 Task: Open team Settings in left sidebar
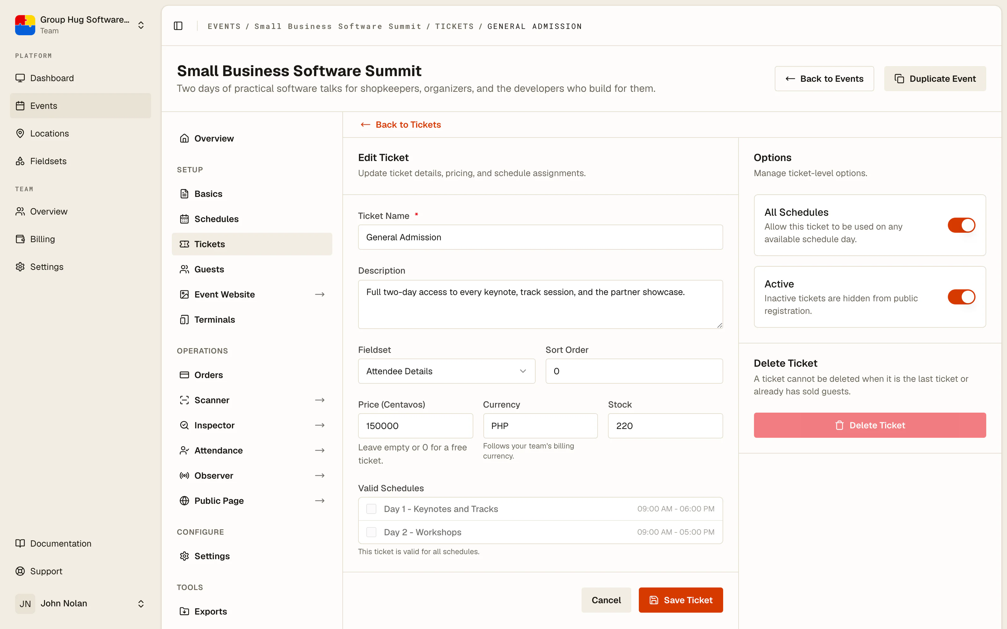click(80, 267)
